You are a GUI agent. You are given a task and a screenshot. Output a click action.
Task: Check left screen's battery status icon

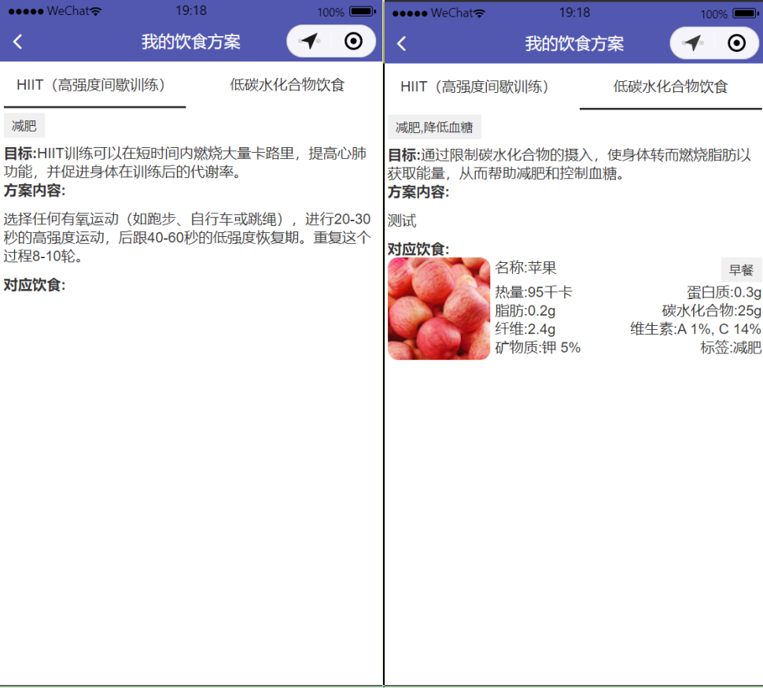point(363,11)
